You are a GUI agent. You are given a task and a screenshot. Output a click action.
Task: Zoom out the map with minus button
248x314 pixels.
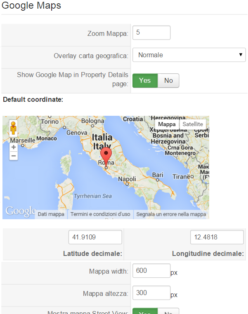(14, 156)
